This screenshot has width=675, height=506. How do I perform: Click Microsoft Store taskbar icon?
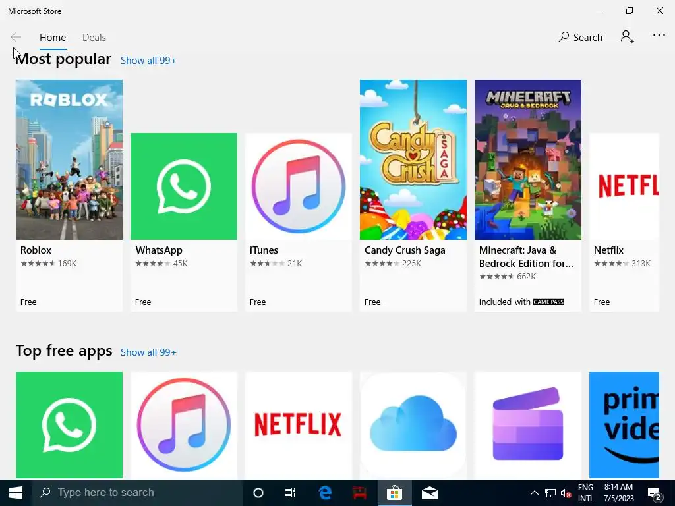tap(394, 493)
